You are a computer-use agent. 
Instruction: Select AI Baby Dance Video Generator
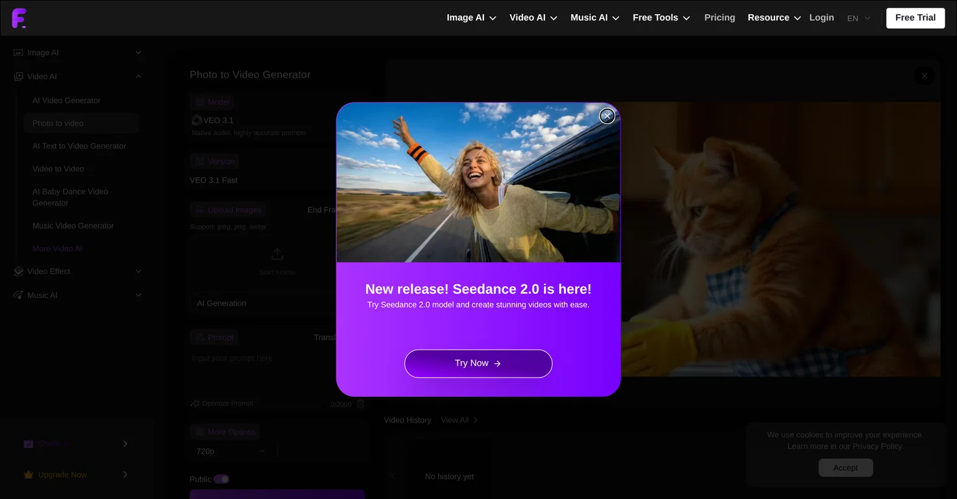tap(70, 198)
